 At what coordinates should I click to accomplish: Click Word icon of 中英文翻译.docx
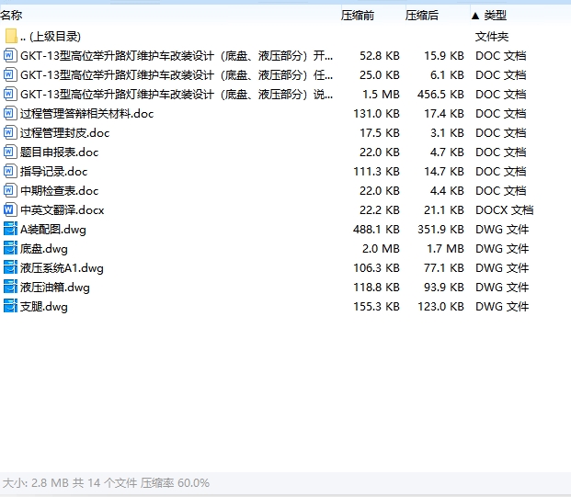pyautogui.click(x=10, y=210)
